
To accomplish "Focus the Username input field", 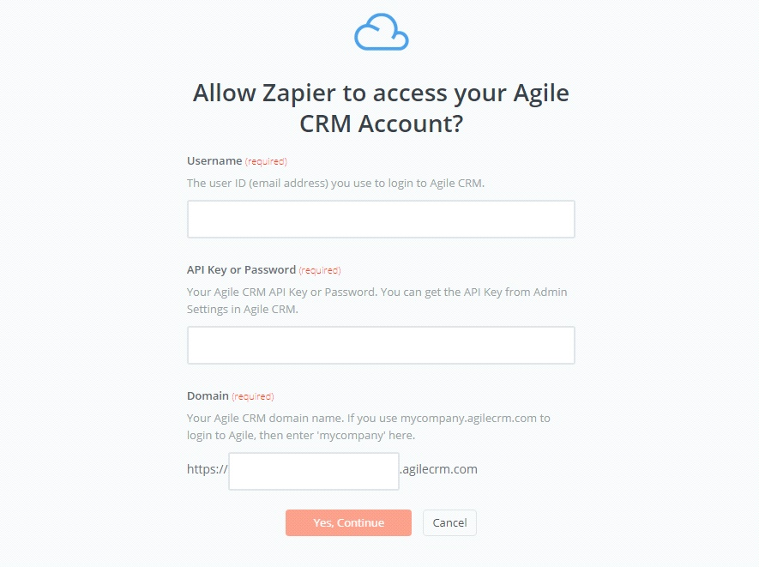I will coord(381,219).
